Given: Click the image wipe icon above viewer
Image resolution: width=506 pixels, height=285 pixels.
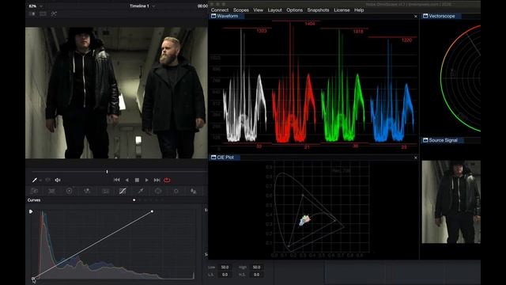Looking at the screenshot, I should point(32,14).
